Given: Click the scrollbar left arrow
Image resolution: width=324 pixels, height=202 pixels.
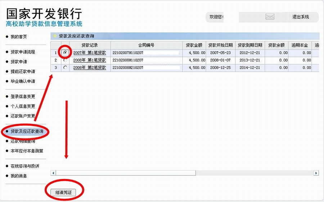Looking at the screenshot, I should [53, 173].
